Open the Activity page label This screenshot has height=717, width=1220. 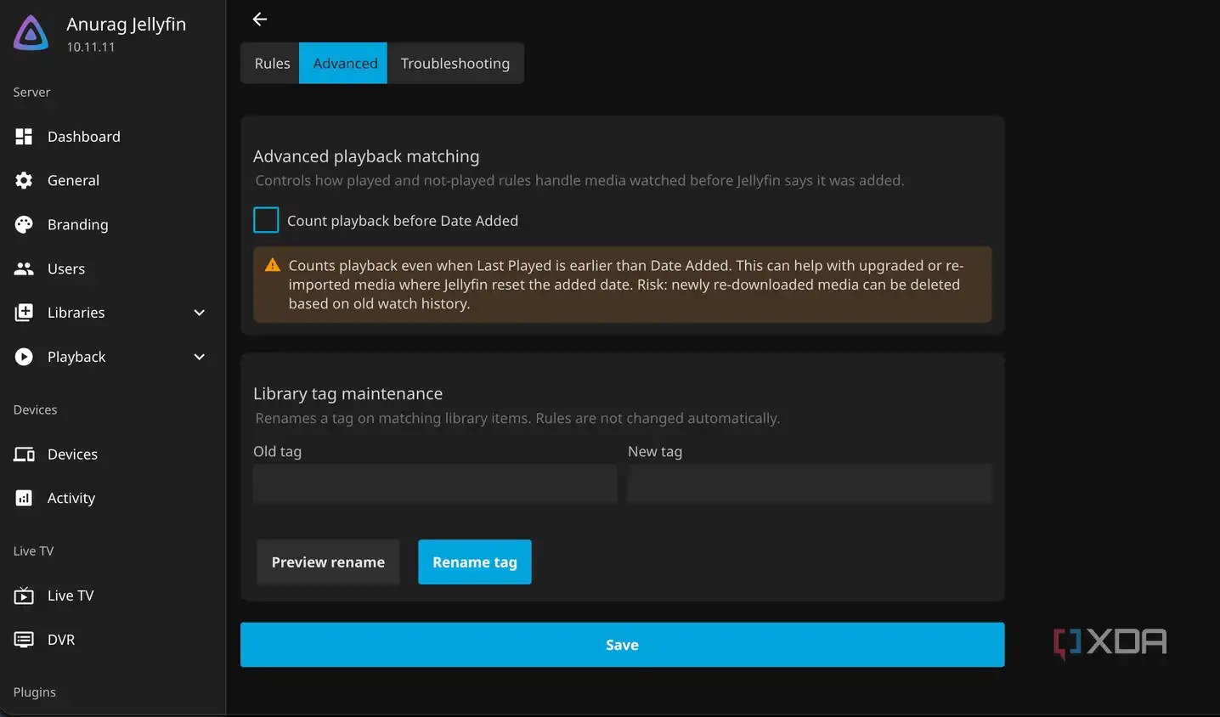pos(71,498)
